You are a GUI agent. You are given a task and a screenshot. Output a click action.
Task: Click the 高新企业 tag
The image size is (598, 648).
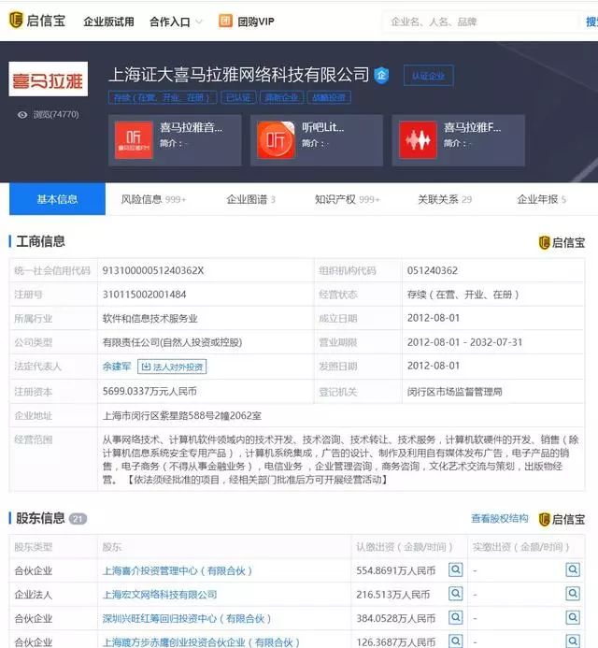281,97
